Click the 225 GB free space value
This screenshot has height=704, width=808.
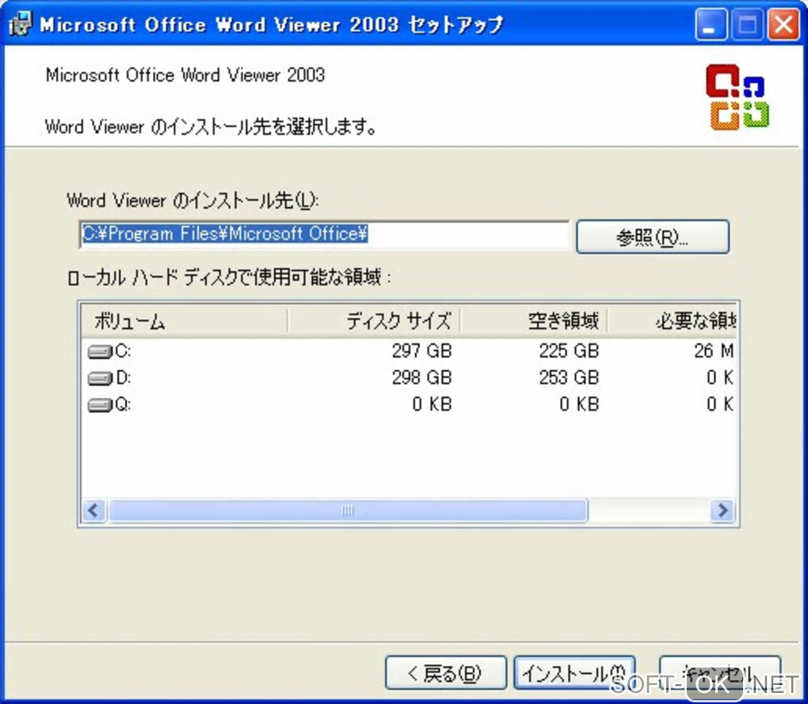569,350
